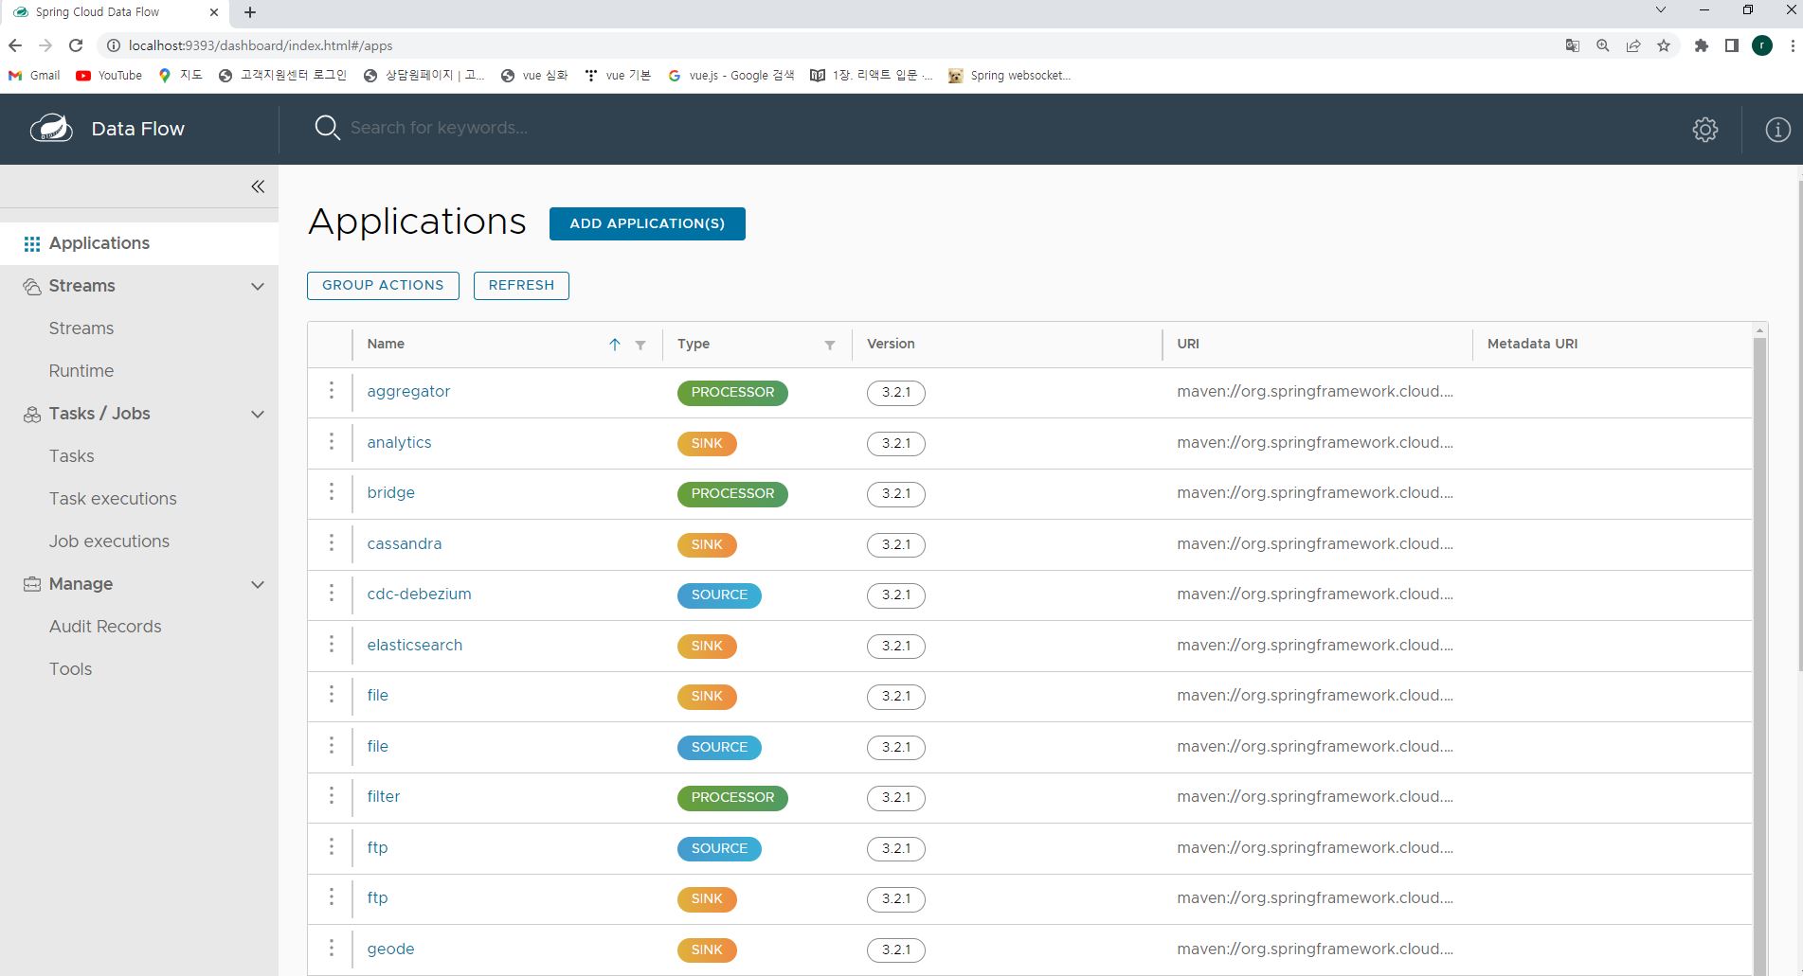Click the search magnifier icon
1803x976 pixels.
pyautogui.click(x=327, y=128)
